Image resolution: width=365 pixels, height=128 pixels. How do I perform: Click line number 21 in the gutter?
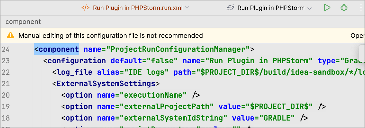pyautogui.click(x=5, y=84)
